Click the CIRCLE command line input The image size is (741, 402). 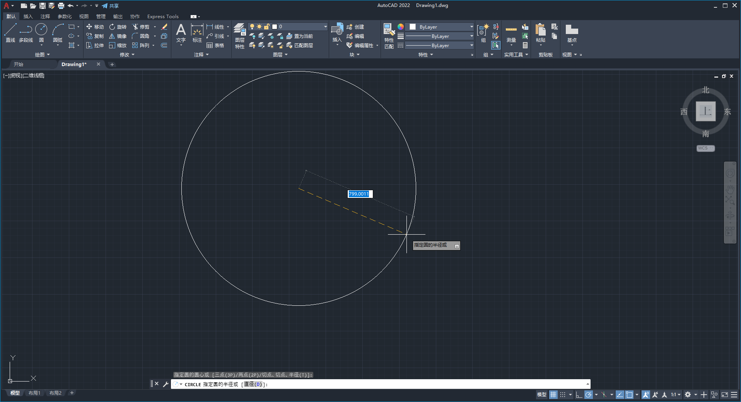tap(381, 384)
